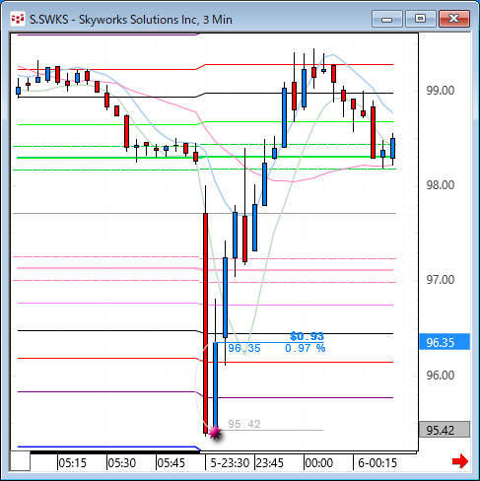Click the $0.93 measurement label
This screenshot has height=481, width=480.
click(308, 336)
